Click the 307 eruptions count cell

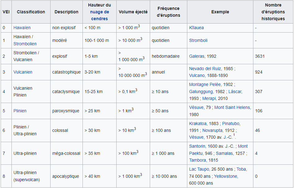(x=273, y=92)
